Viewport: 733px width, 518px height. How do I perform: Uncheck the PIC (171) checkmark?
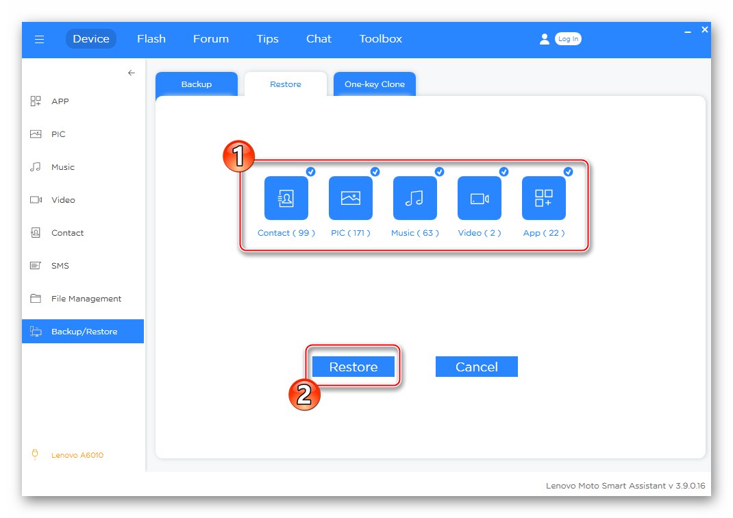pyautogui.click(x=375, y=171)
